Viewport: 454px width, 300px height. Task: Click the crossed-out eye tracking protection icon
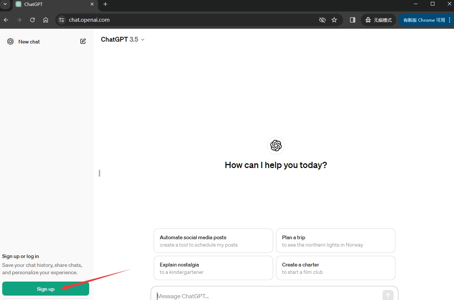pos(322,20)
